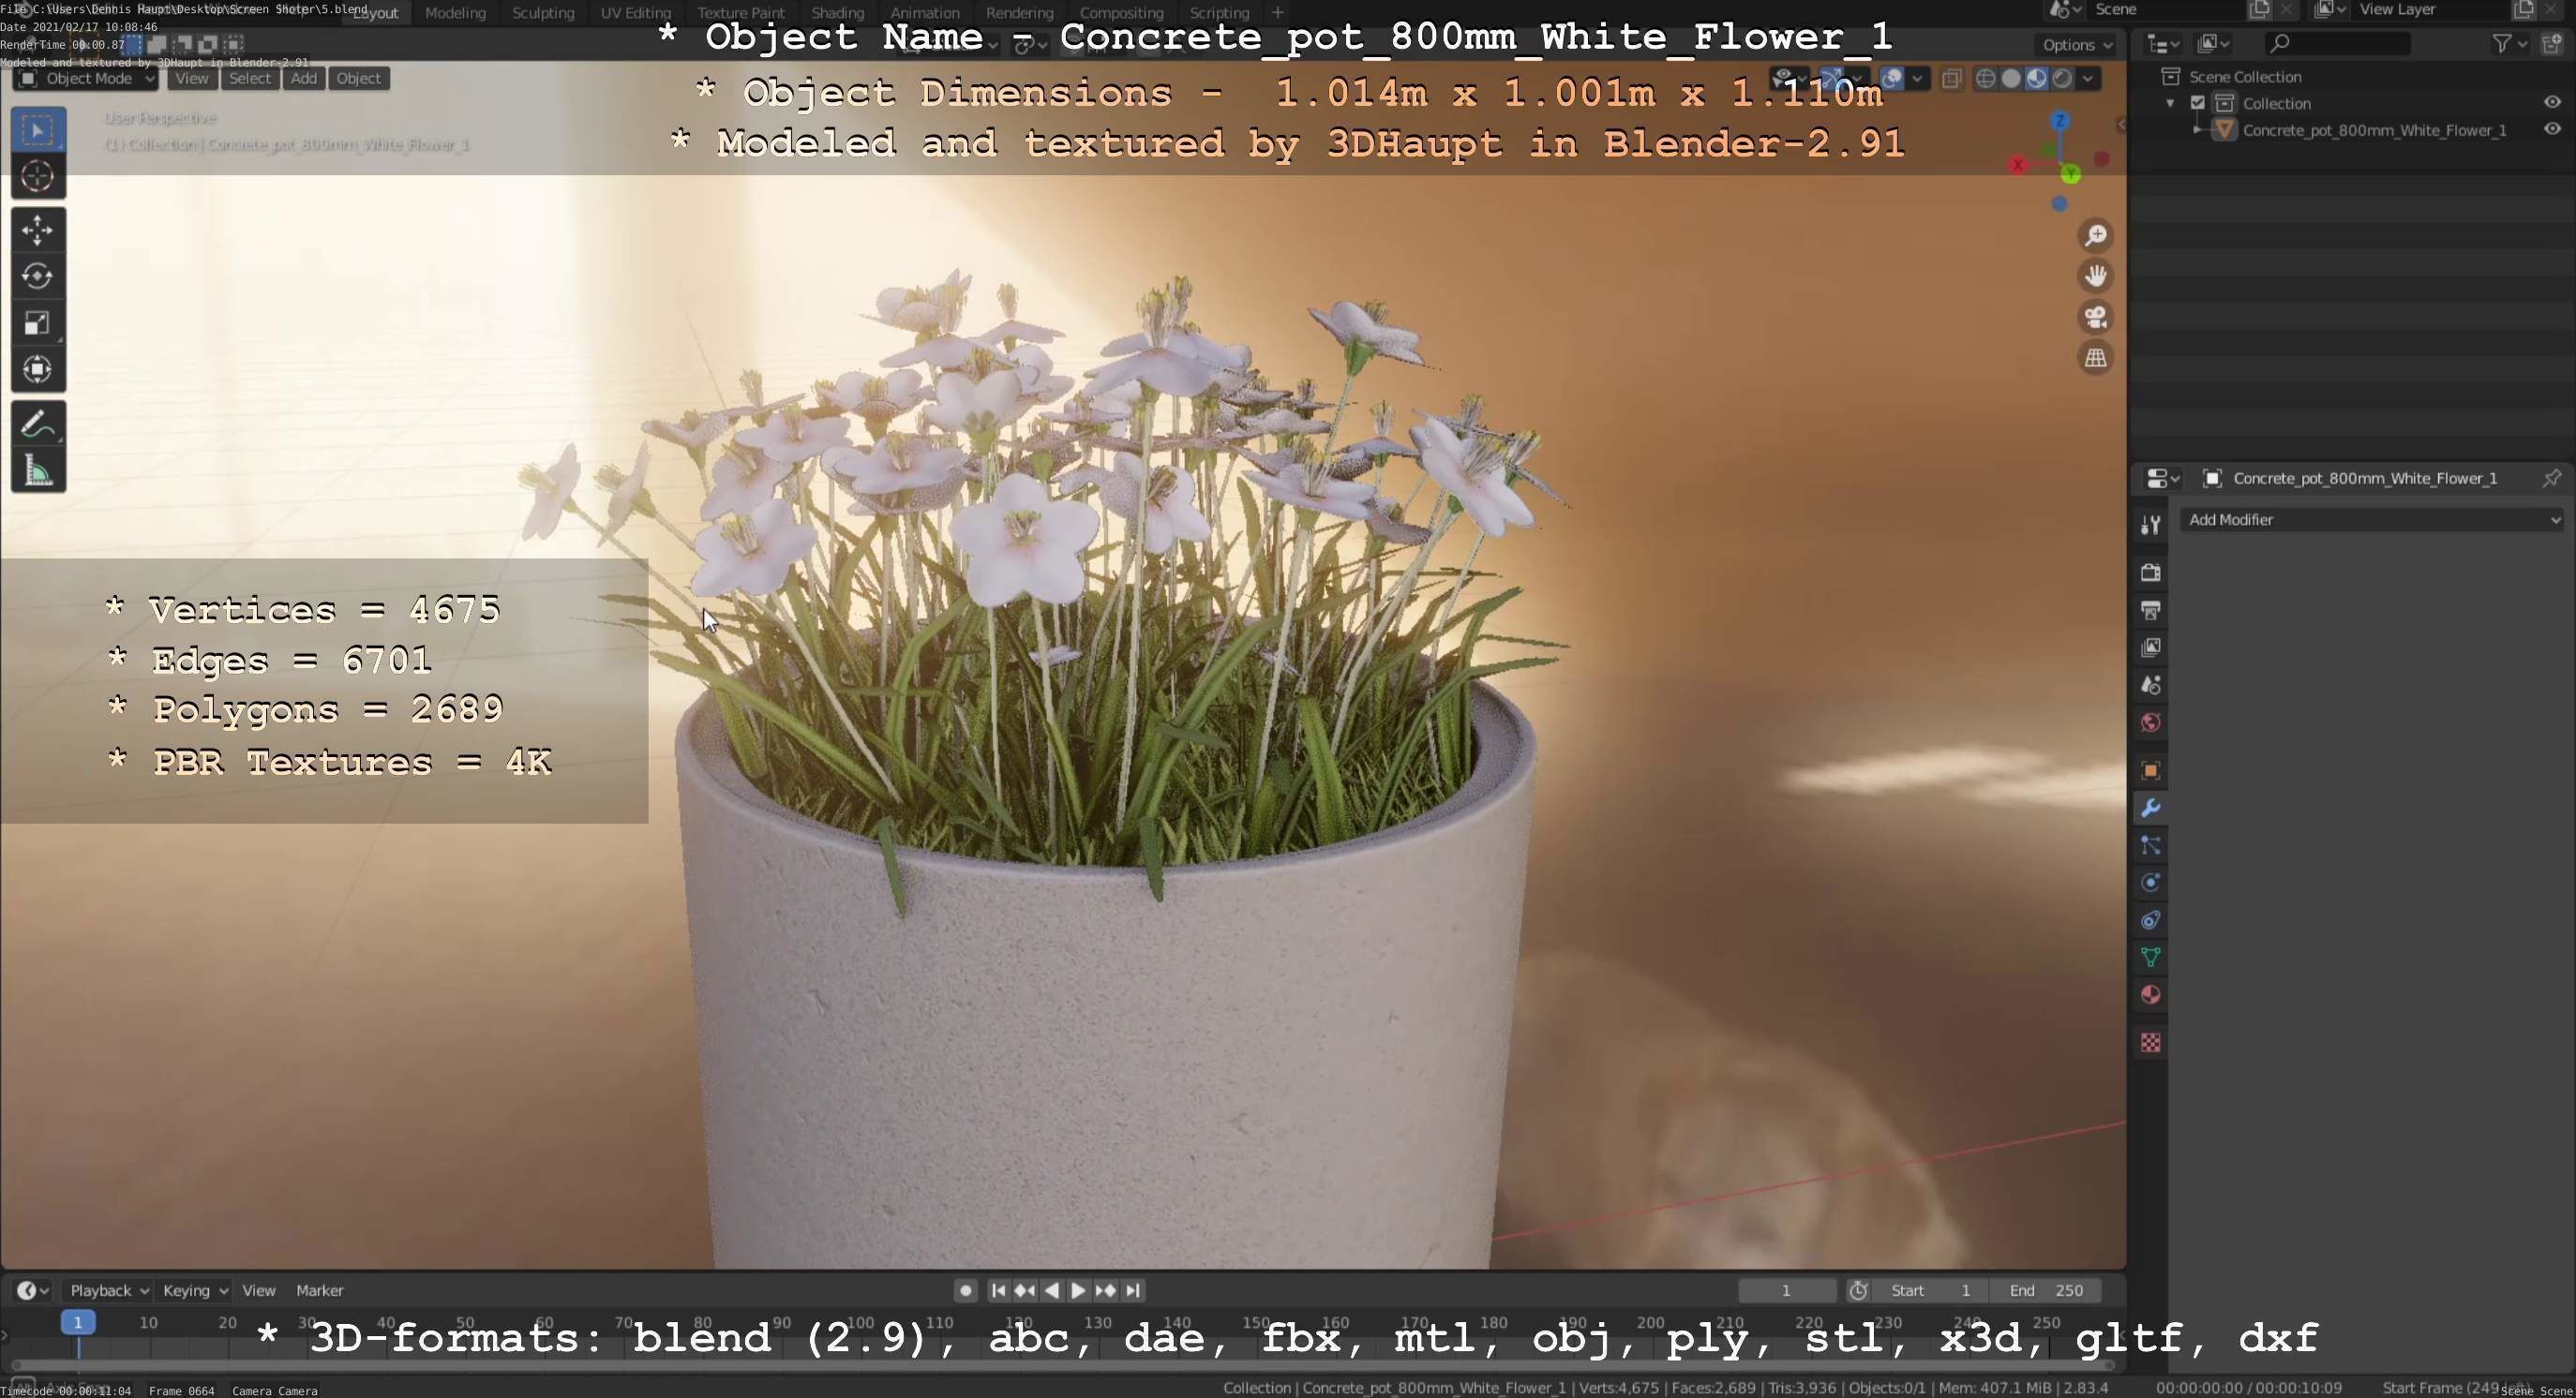
Task: Open the viewport Options dropdown
Action: click(x=2077, y=44)
